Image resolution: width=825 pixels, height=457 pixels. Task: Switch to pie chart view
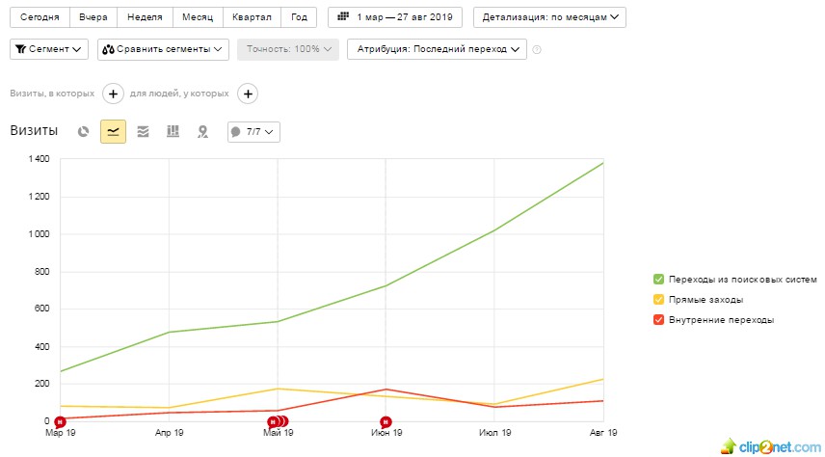[x=84, y=132]
